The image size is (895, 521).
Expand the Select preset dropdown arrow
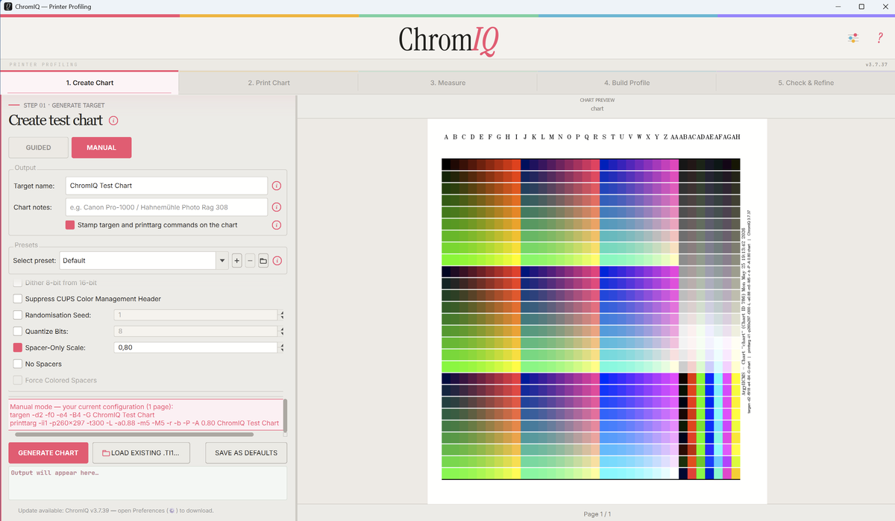pyautogui.click(x=222, y=261)
